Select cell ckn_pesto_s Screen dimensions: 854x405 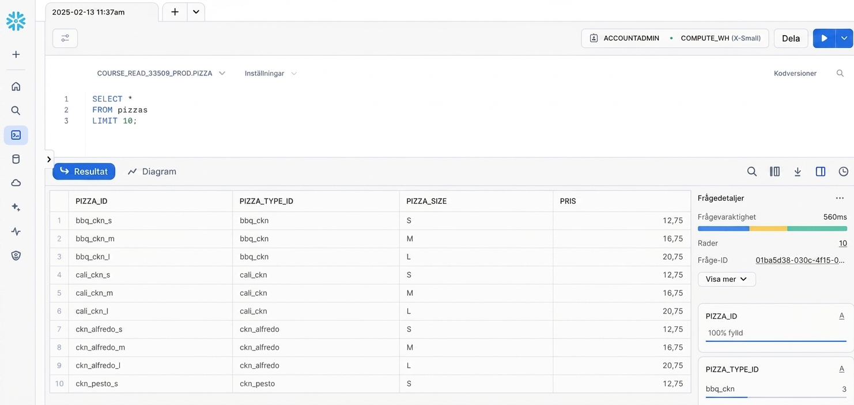point(150,384)
